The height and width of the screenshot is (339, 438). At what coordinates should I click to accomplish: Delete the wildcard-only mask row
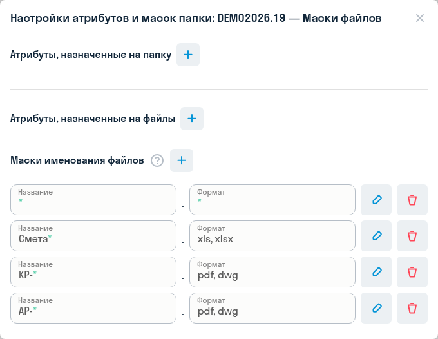[x=412, y=200]
